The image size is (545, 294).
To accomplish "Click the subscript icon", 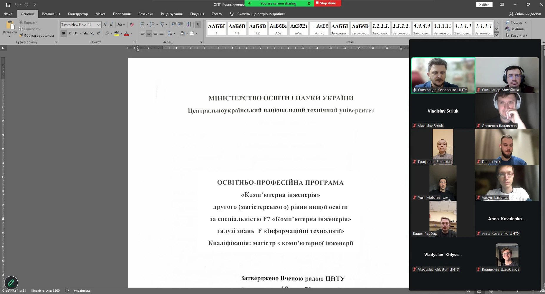I will point(92,34).
